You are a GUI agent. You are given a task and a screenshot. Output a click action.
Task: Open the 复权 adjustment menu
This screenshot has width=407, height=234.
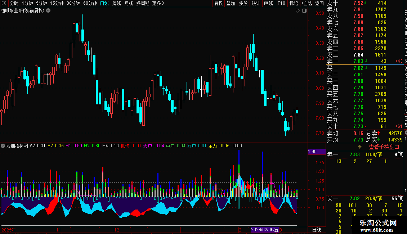coord(218,3)
